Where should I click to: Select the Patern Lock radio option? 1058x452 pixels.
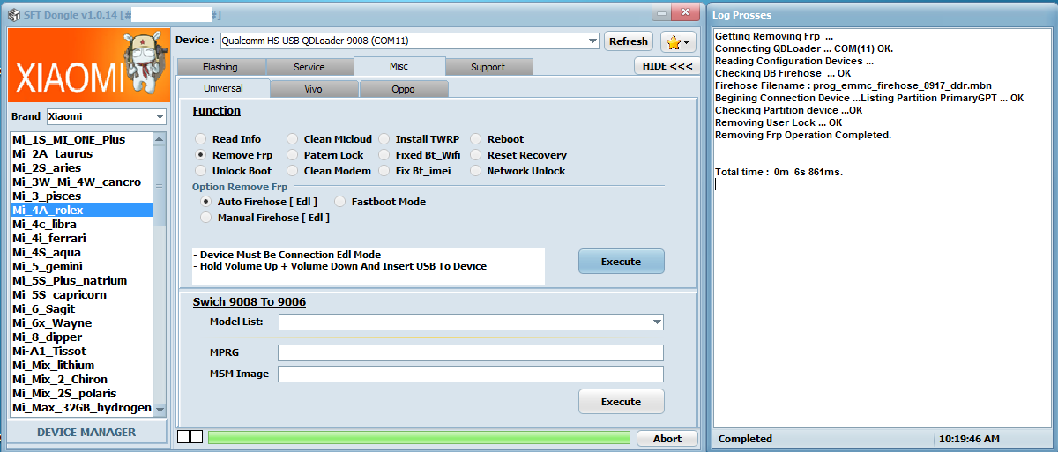(324, 155)
